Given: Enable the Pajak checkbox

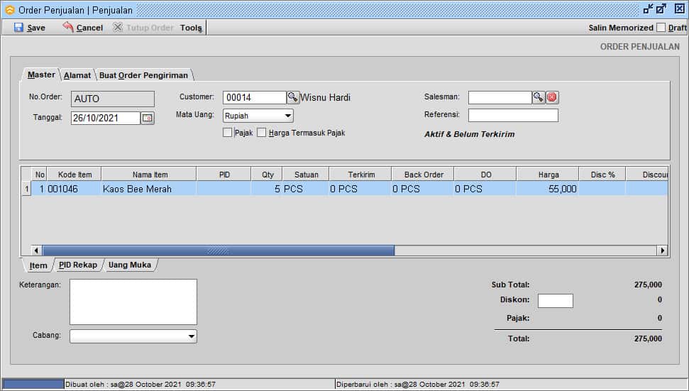Looking at the screenshot, I should (227, 133).
